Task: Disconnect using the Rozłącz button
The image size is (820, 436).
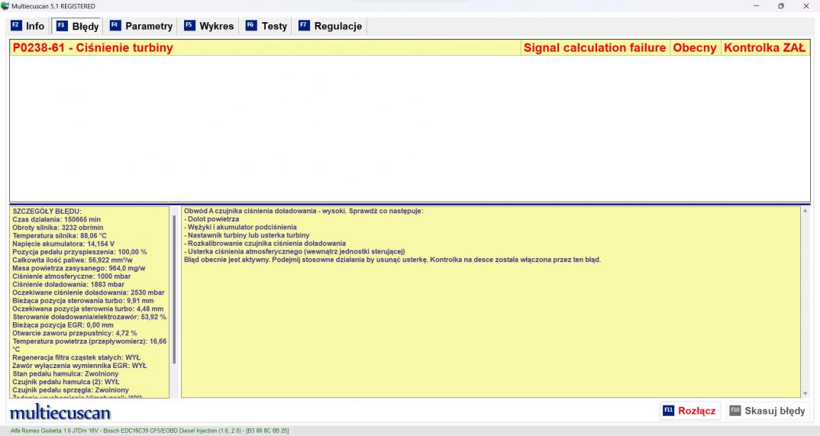Action: click(x=689, y=411)
